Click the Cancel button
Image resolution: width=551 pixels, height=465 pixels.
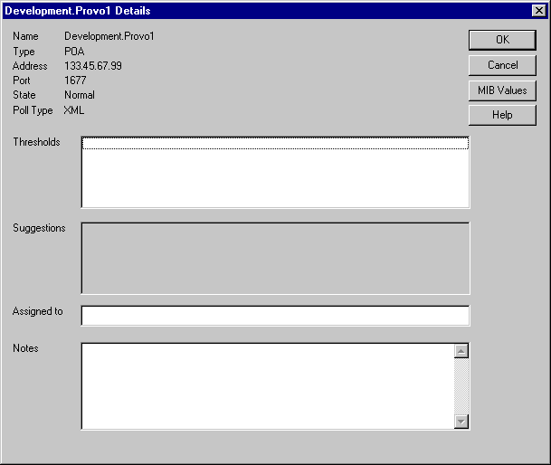click(x=502, y=65)
